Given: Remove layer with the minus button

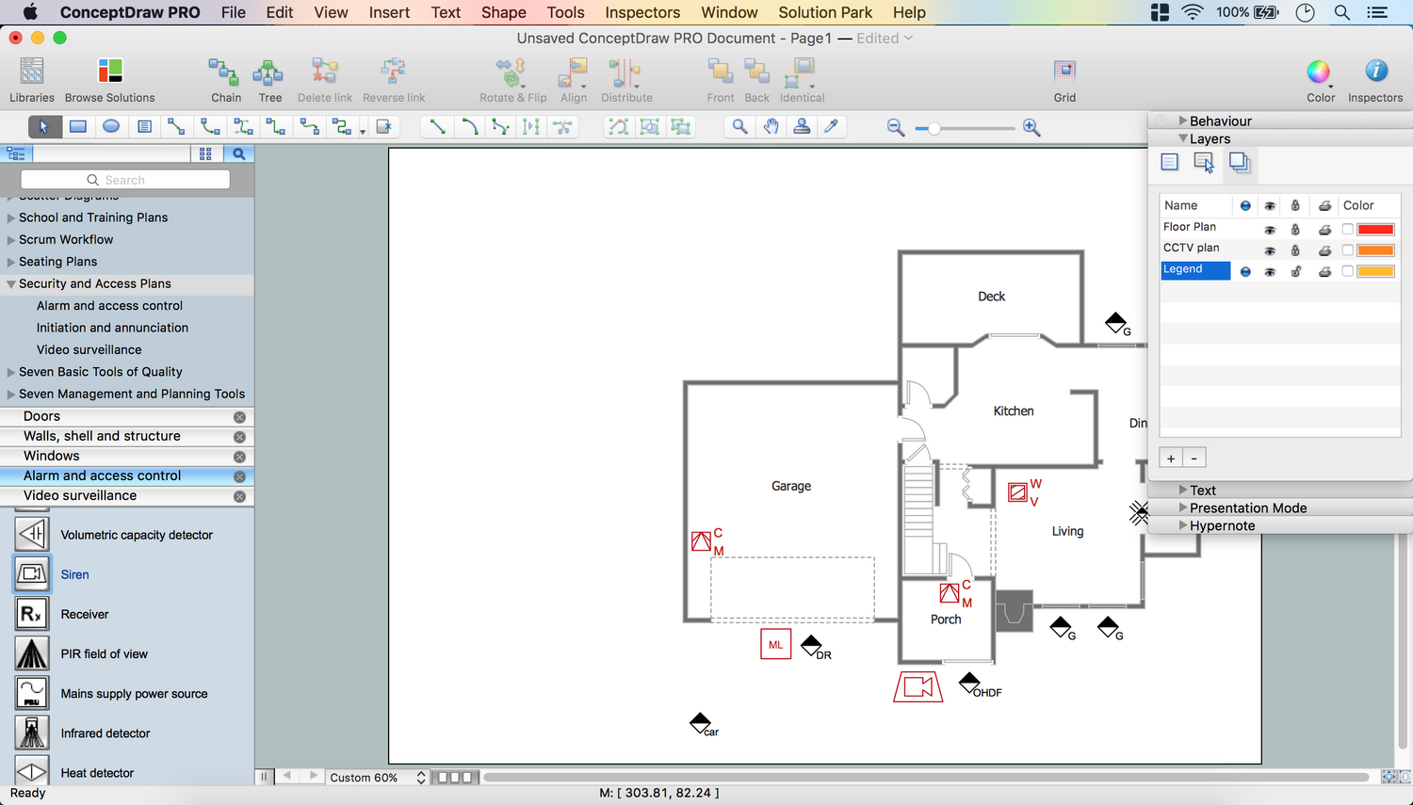Looking at the screenshot, I should (x=1194, y=459).
